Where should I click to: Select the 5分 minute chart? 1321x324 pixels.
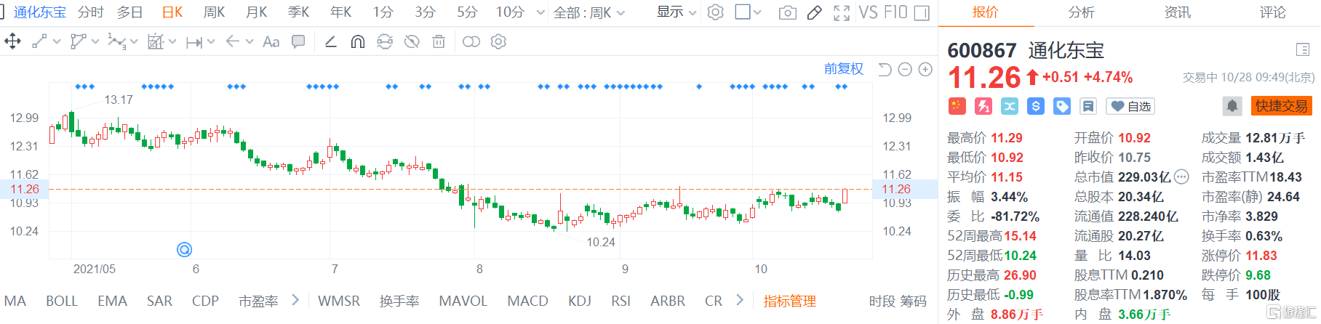468,12
